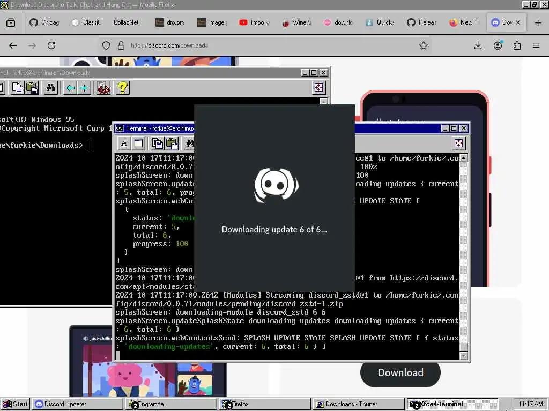Image resolution: width=549 pixels, height=411 pixels.
Task: Click new tab icon in front terminal toolbar
Action: click(x=124, y=143)
